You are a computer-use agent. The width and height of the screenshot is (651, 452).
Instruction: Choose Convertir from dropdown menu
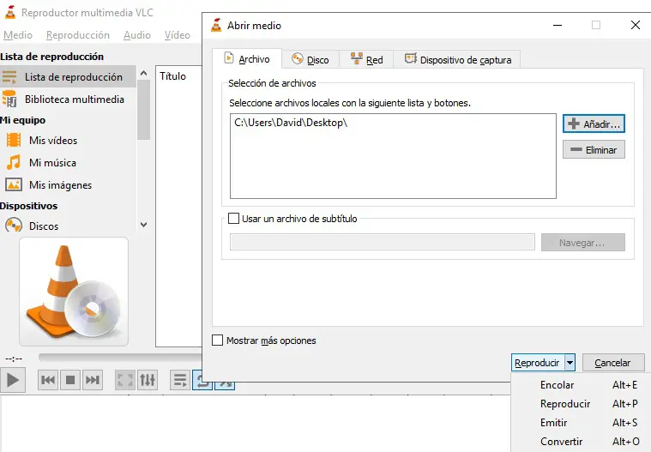coord(582,441)
